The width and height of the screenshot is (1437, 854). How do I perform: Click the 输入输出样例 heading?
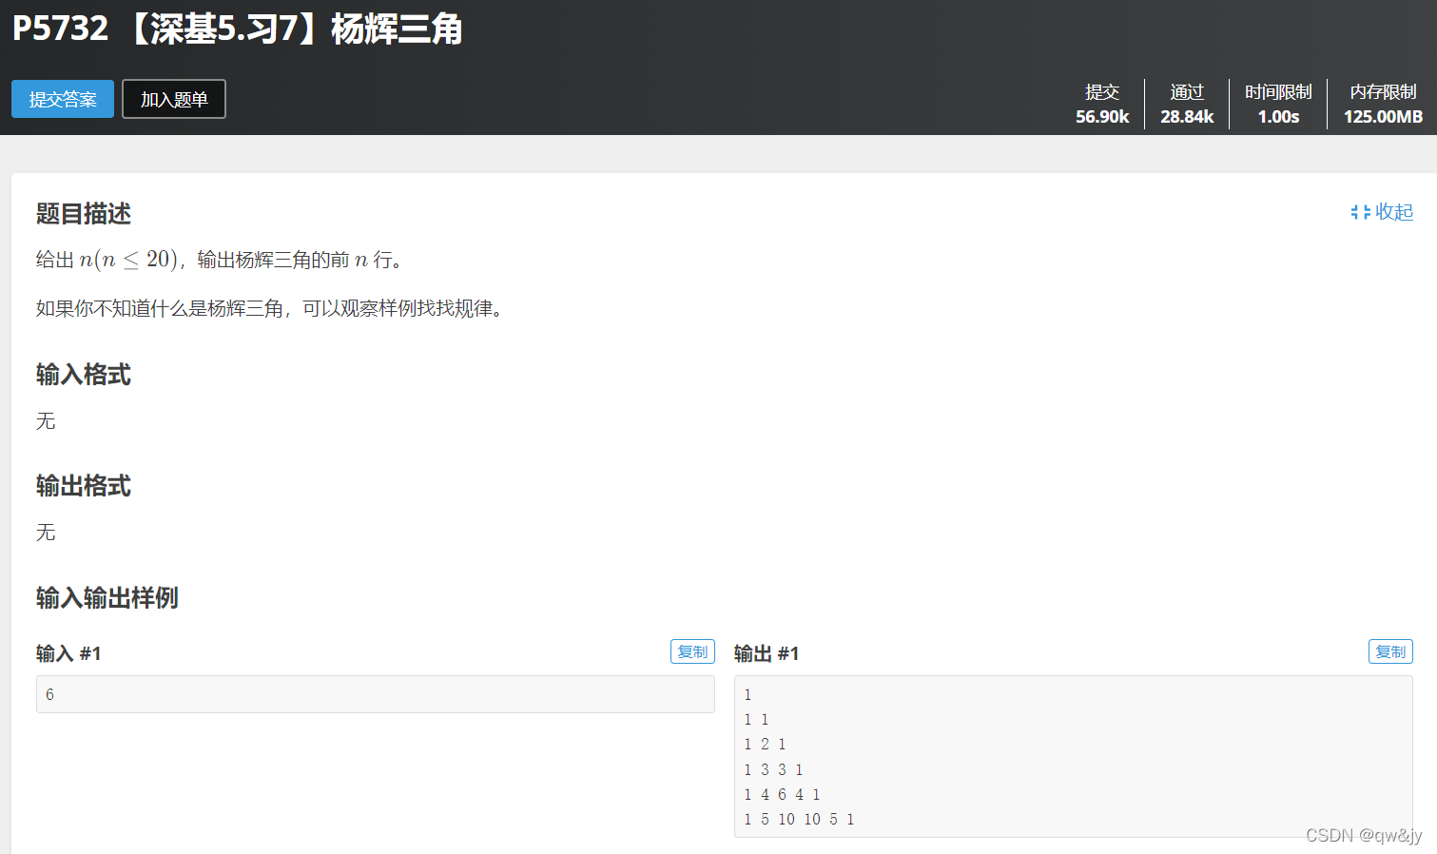coord(107,597)
